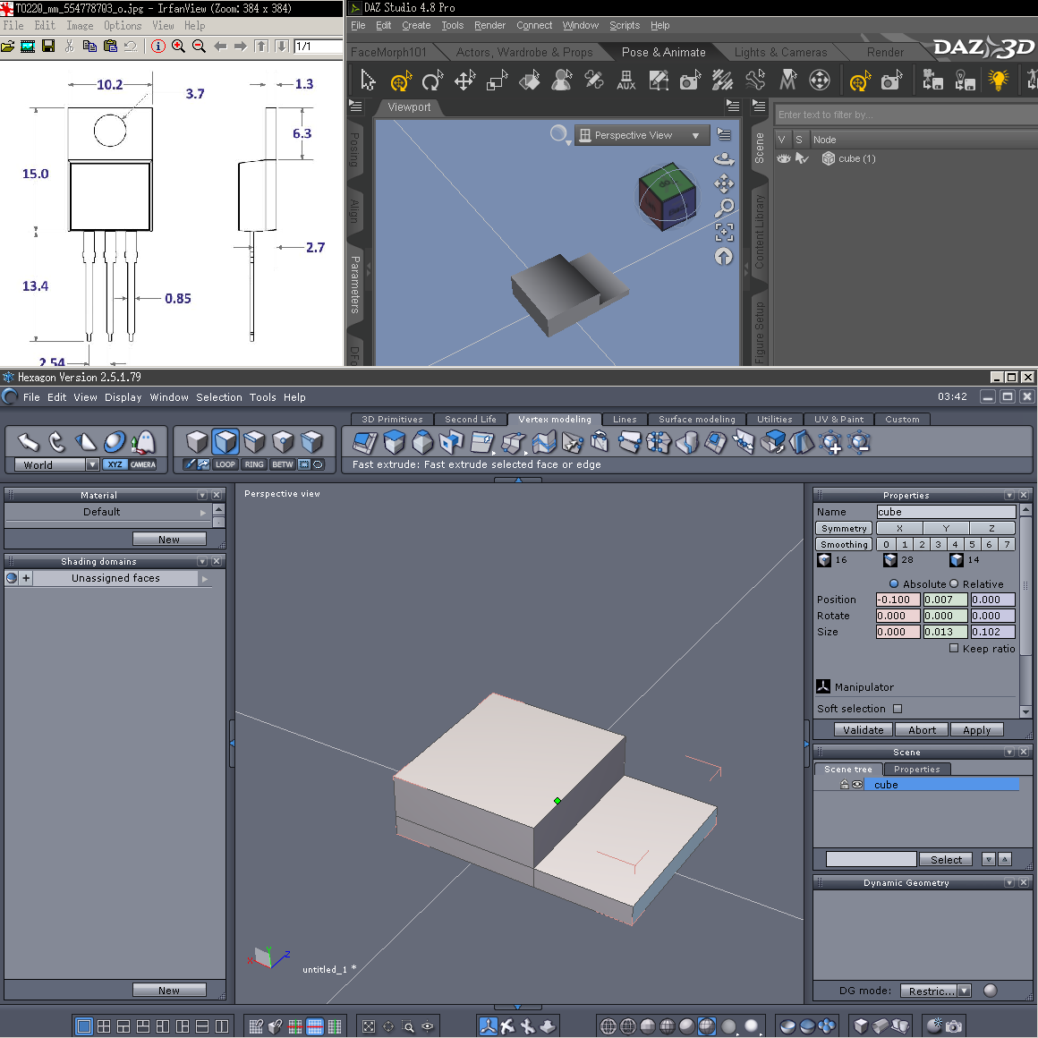Click the single view layout icon in Hexagon
The height and width of the screenshot is (1038, 1038).
click(84, 1026)
